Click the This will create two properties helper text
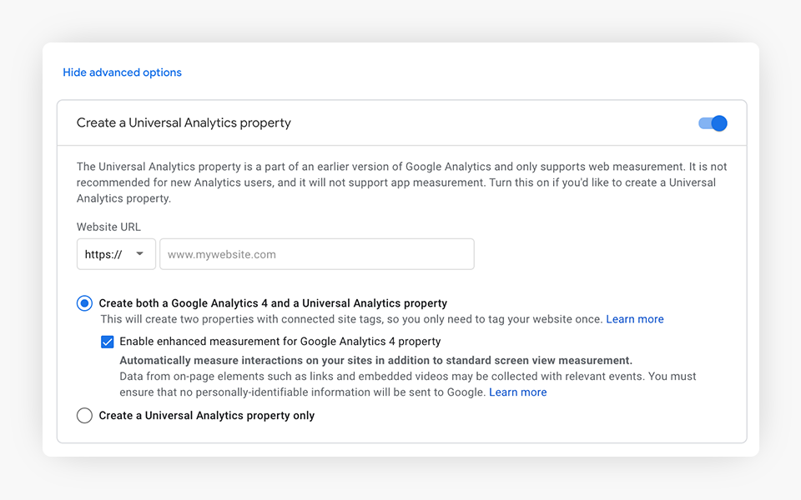801x500 pixels. point(350,319)
